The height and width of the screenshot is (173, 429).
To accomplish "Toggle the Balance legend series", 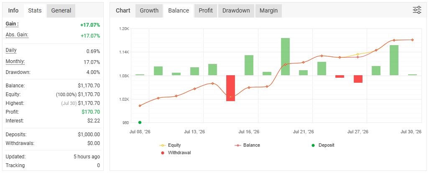I will pyautogui.click(x=248, y=145).
